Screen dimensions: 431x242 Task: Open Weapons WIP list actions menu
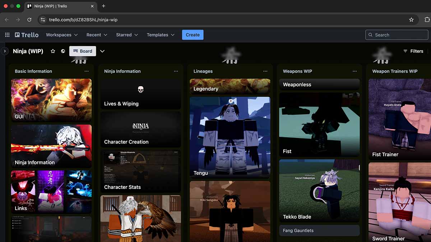(355, 71)
